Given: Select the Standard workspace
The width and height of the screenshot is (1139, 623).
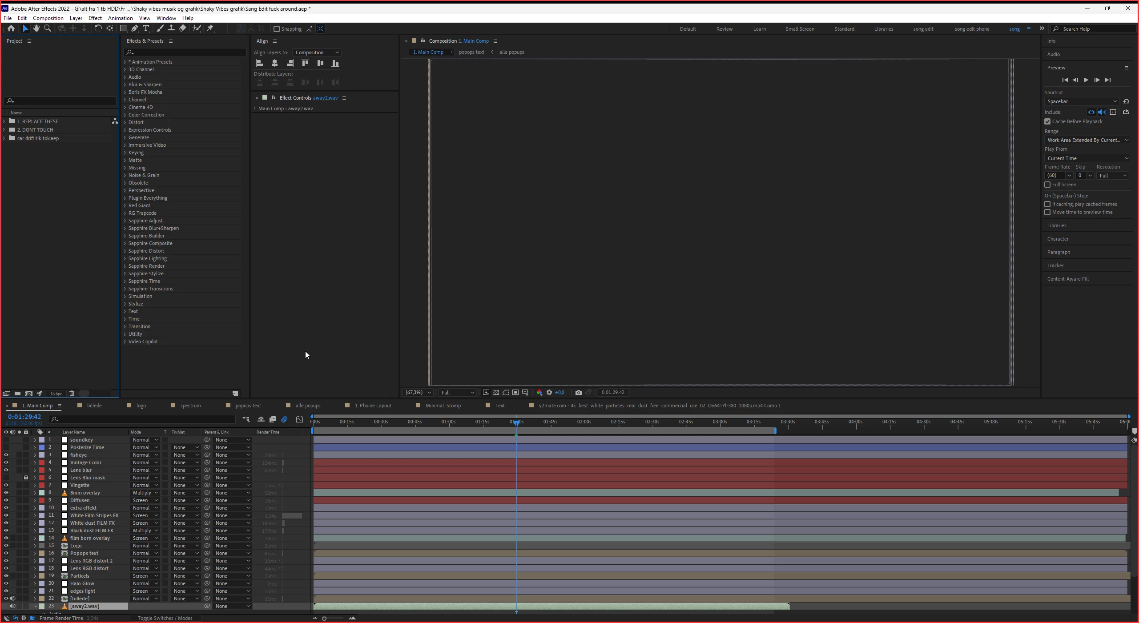Looking at the screenshot, I should [x=844, y=29].
